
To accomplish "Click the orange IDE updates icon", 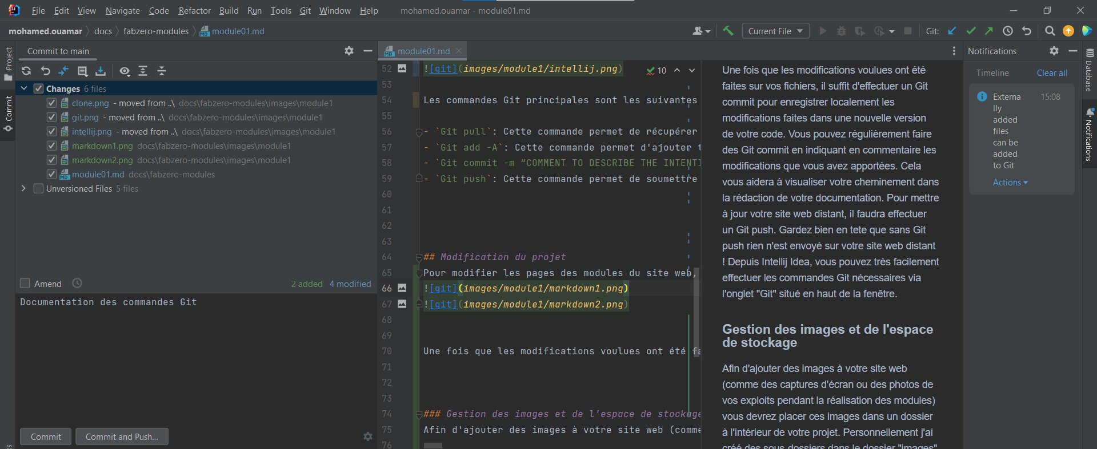I will (x=1068, y=31).
